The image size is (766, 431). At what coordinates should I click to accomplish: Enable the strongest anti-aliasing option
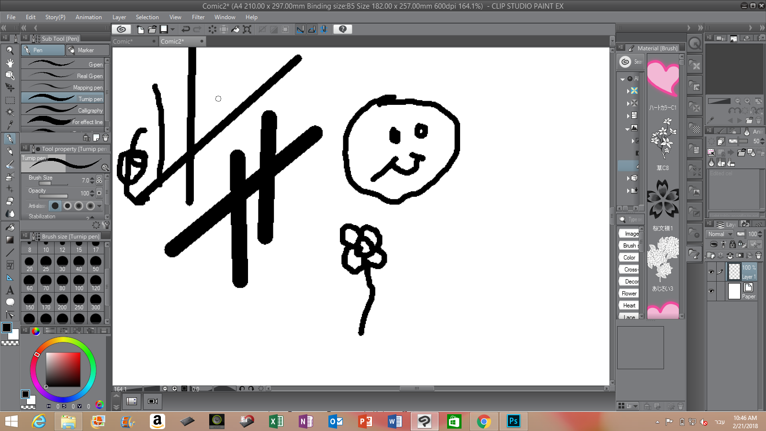(90, 206)
